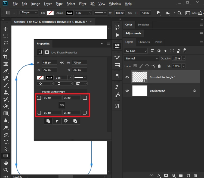This screenshot has height=178, width=204.
Task: Click the top-left corner radius field
Action: pos(52,98)
